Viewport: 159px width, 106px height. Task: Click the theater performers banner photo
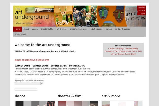(x=85, y=16)
